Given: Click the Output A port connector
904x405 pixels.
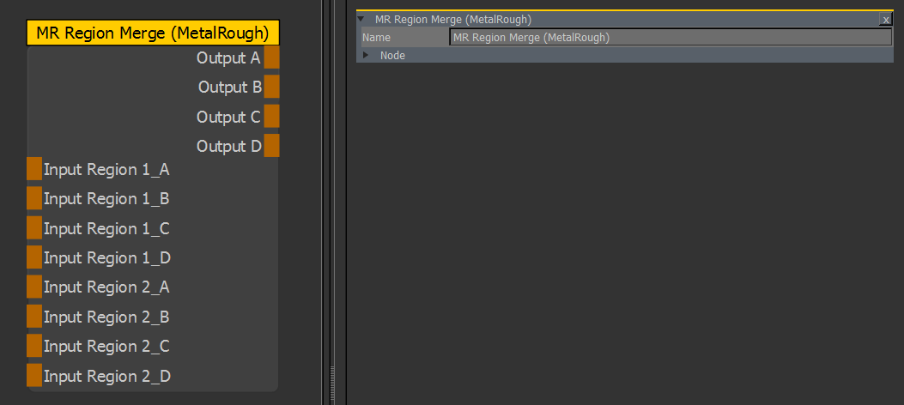Looking at the screenshot, I should [271, 57].
